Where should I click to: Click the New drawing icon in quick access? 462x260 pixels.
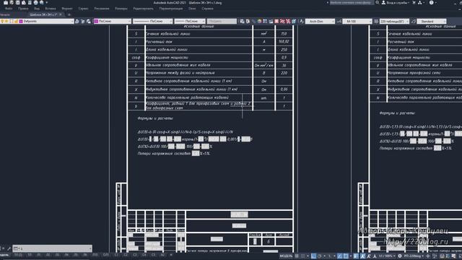click(x=6, y=3)
